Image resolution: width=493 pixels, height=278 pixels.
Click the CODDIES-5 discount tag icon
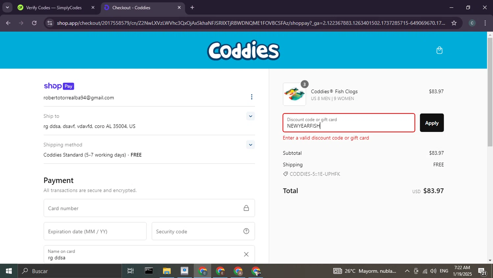286,174
